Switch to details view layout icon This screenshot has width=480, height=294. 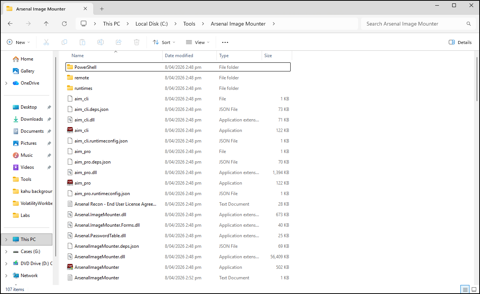coord(465,289)
